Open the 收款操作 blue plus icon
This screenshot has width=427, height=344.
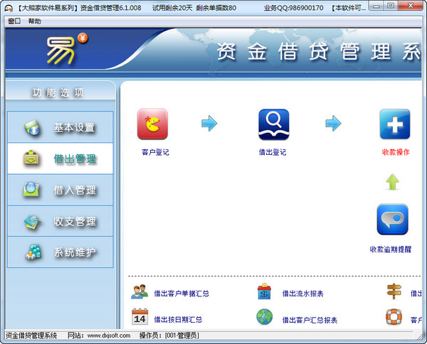point(395,124)
